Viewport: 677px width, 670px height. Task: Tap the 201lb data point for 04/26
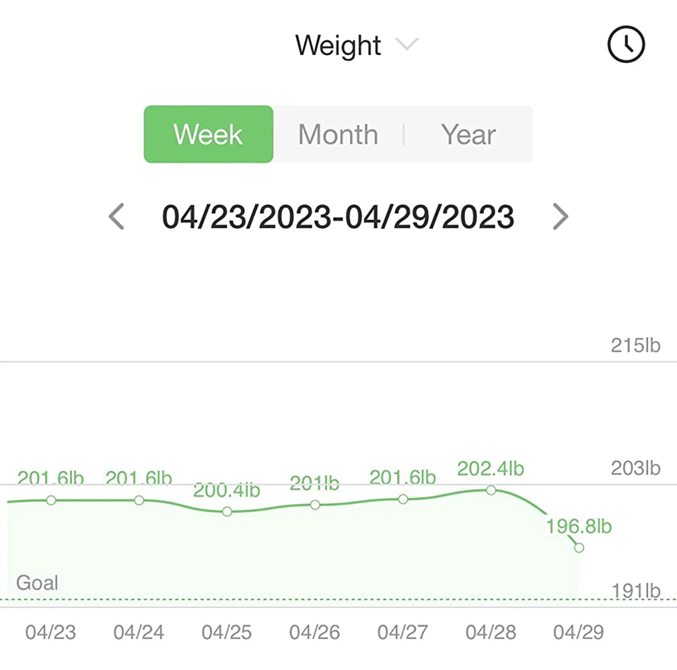click(315, 505)
